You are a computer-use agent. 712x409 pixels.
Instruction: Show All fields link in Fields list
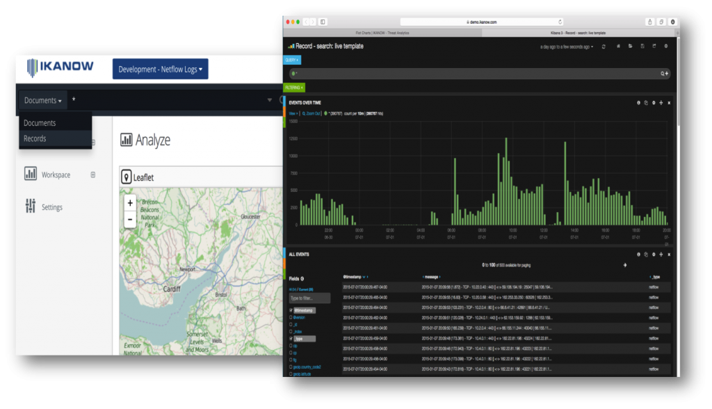point(293,289)
